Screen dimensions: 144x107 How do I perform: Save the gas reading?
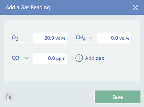pyautogui.click(x=118, y=97)
